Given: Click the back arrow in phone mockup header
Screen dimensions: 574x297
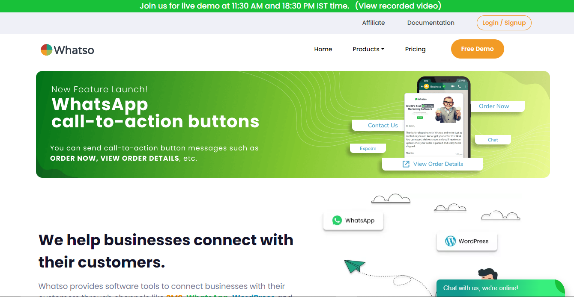Looking at the screenshot, I should 422,86.
